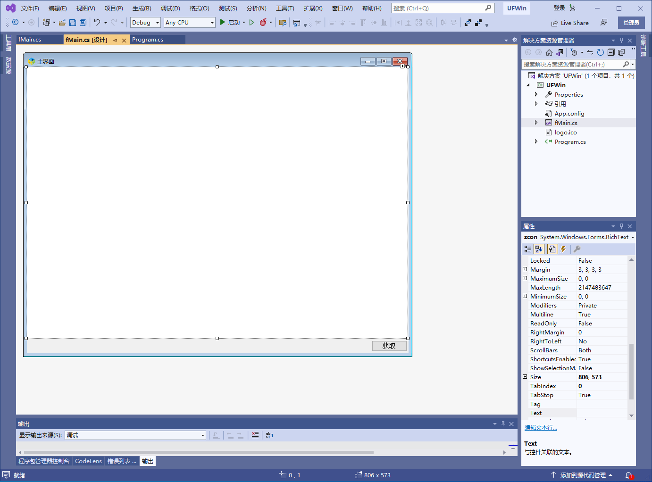652x482 pixels.
Task: Click the 获取 button on the form
Action: tap(389, 346)
